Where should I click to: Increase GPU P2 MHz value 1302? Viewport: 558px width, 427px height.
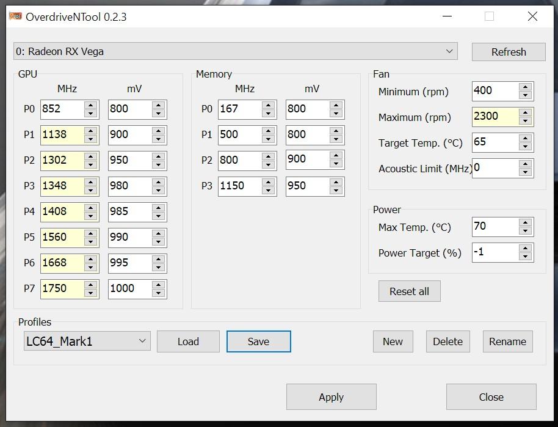pos(91,156)
